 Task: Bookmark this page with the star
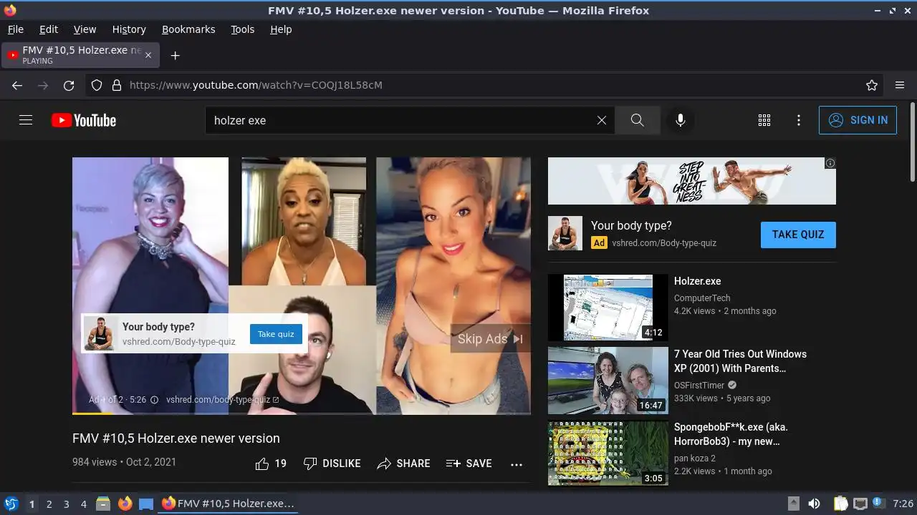point(872,85)
